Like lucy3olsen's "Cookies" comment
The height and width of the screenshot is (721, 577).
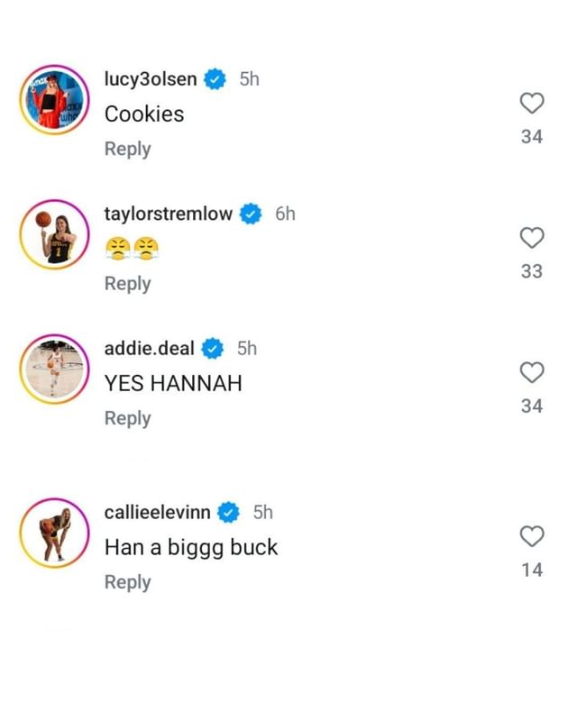click(532, 104)
